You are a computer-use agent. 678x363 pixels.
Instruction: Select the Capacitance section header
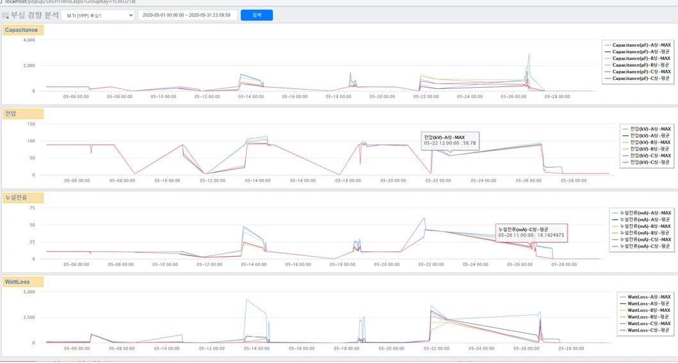pyautogui.click(x=22, y=30)
